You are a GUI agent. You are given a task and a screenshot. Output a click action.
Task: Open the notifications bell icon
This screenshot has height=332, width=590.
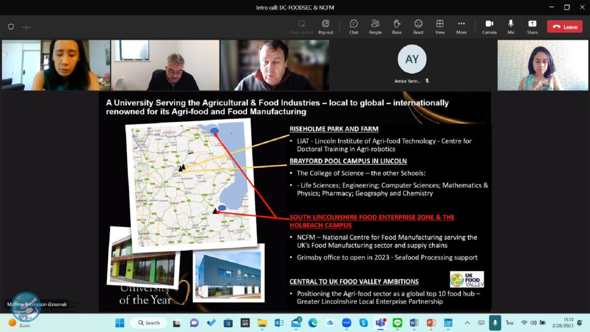[580, 323]
